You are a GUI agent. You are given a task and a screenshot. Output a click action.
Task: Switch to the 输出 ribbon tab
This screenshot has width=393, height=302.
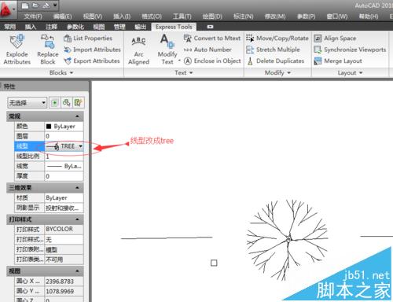tap(140, 27)
